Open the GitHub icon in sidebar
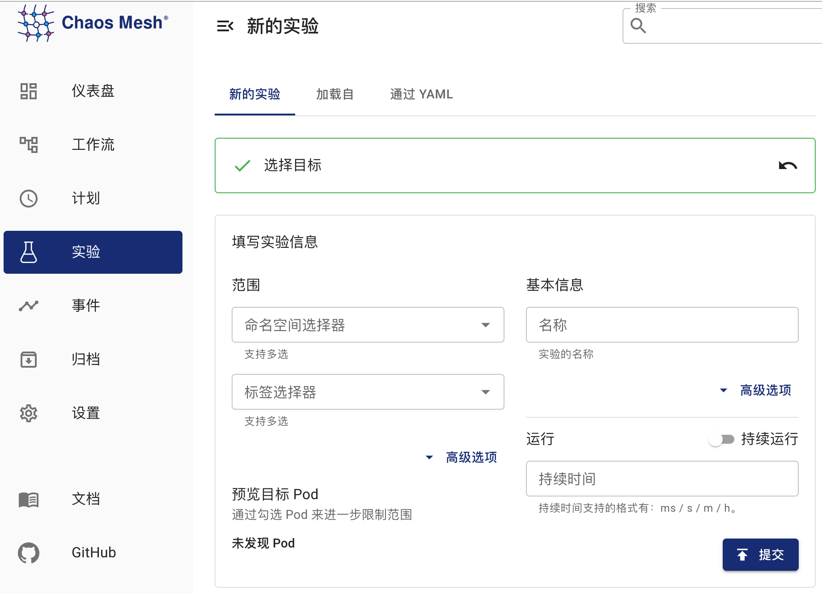 point(28,553)
